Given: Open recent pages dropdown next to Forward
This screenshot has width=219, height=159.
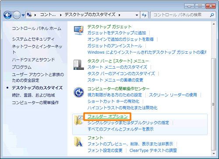Looking at the screenshot, I should (x=23, y=15).
